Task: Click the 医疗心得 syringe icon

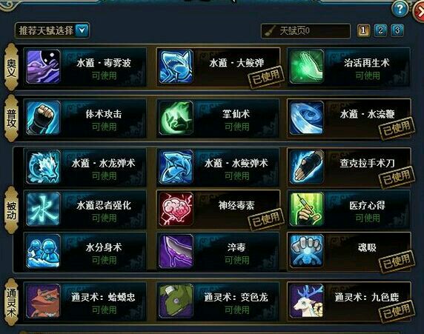Action: 307,209
